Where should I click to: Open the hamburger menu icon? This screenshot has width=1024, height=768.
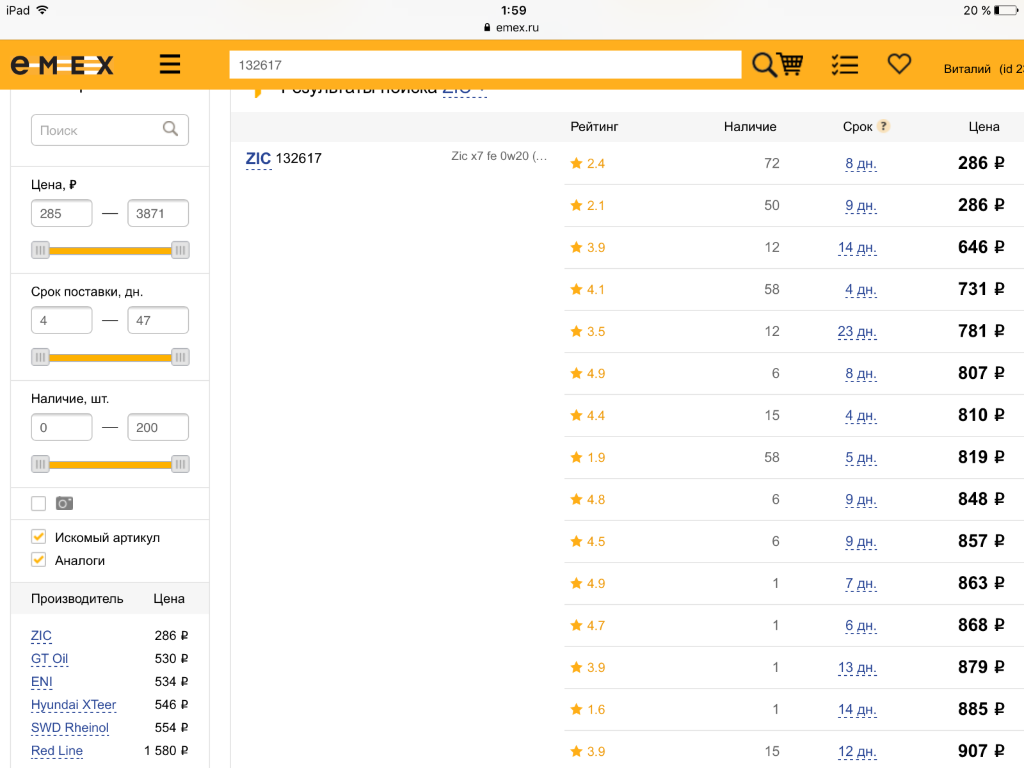point(170,65)
